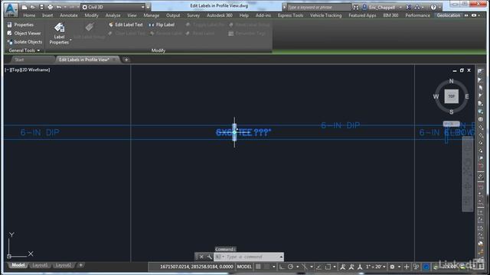The height and width of the screenshot is (275, 490).
Task: Click the Open file quick access icon
Action: pyautogui.click(x=32, y=7)
